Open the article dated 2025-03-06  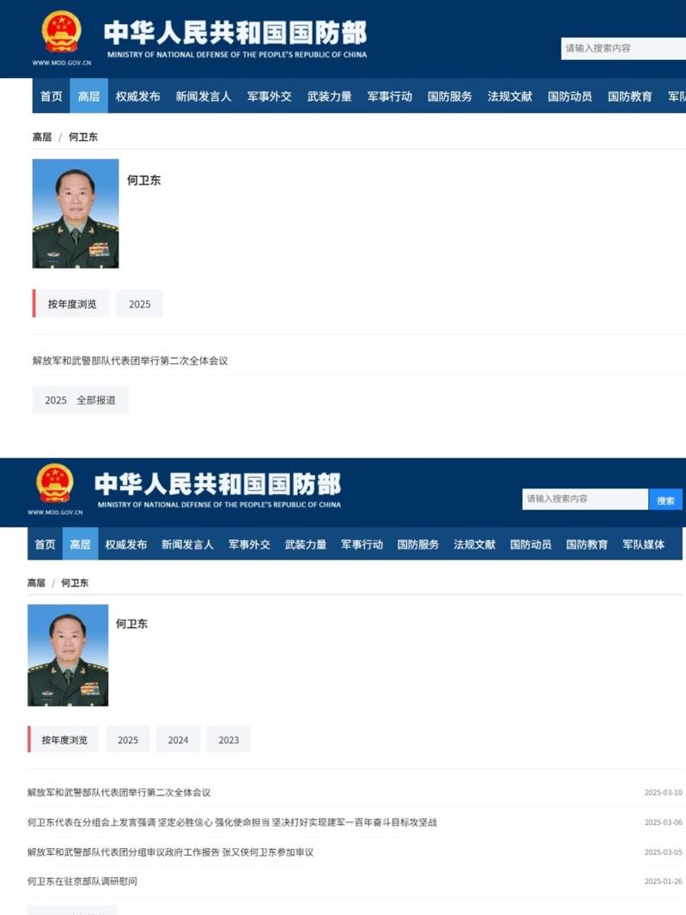pyautogui.click(x=232, y=822)
